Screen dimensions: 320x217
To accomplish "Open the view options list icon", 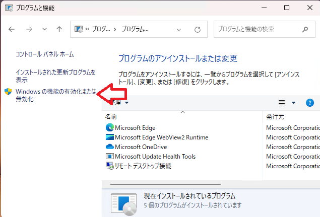I will pyautogui.click(x=282, y=103).
